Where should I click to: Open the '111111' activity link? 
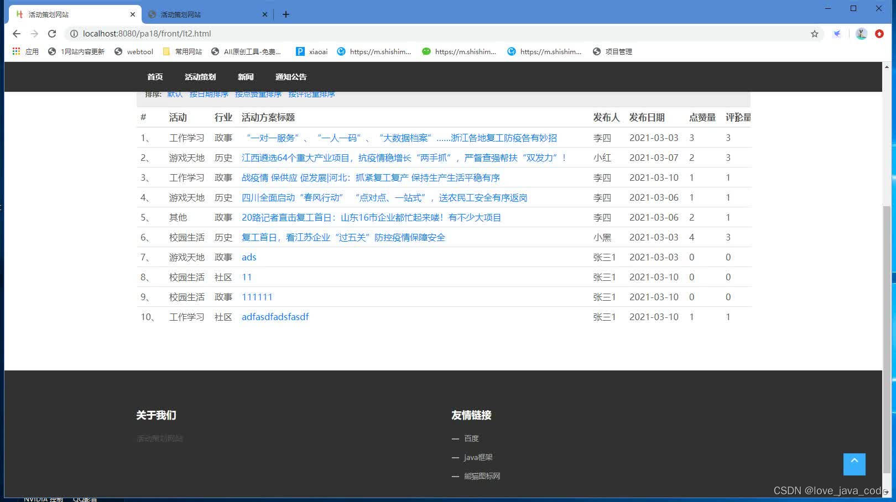tap(257, 297)
